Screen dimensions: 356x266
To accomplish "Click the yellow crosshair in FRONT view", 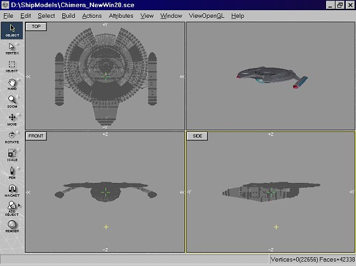I will [x=106, y=227].
